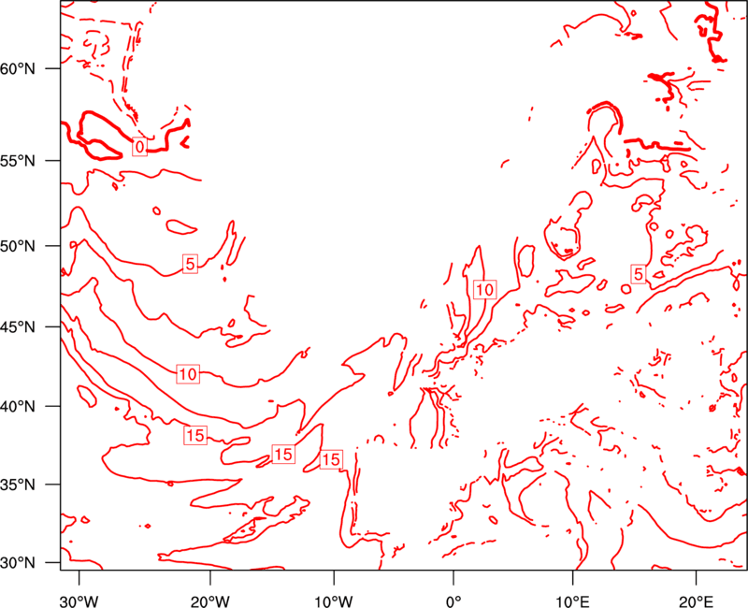Select the 40°N latitude axis label
The image size is (748, 608).
[18, 407]
